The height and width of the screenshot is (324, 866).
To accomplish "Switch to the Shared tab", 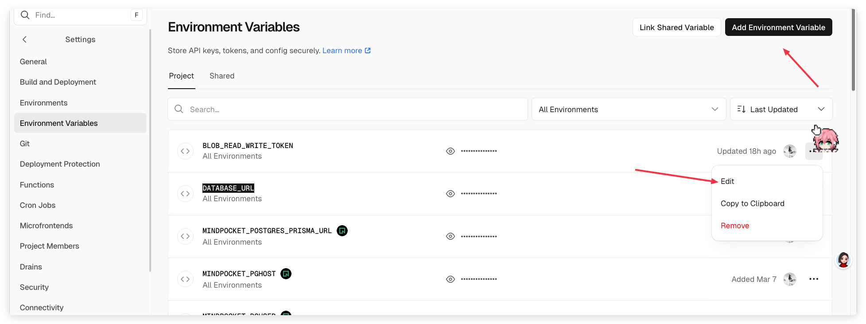I will point(222,76).
